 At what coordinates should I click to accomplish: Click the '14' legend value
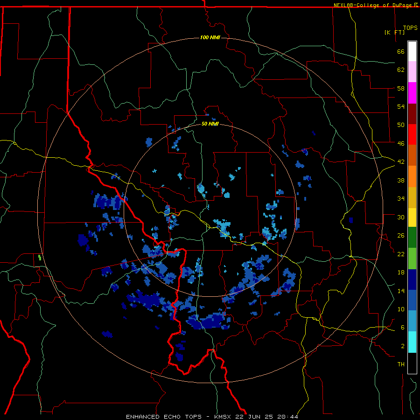(401, 291)
